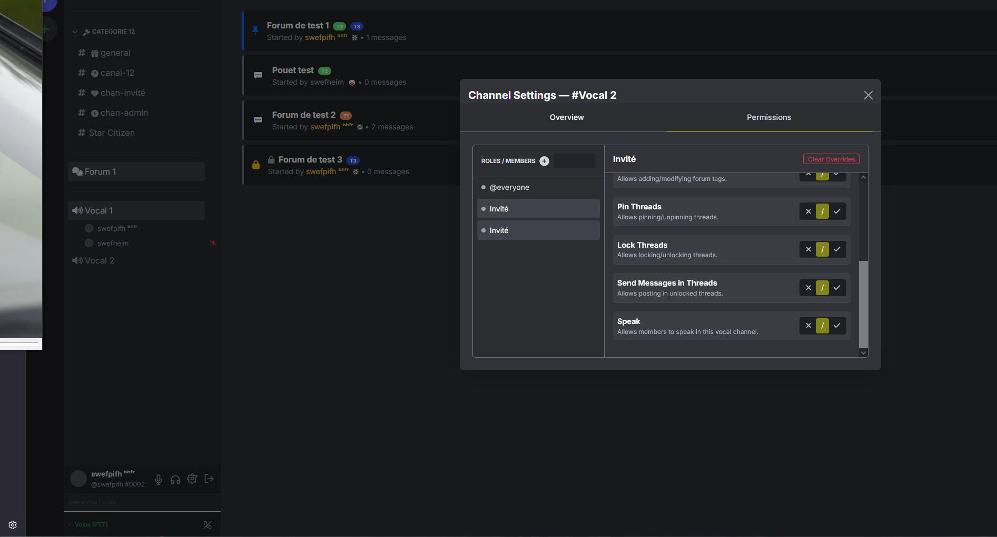Allow Send Messages in Threads
997x537 pixels.
837,288
